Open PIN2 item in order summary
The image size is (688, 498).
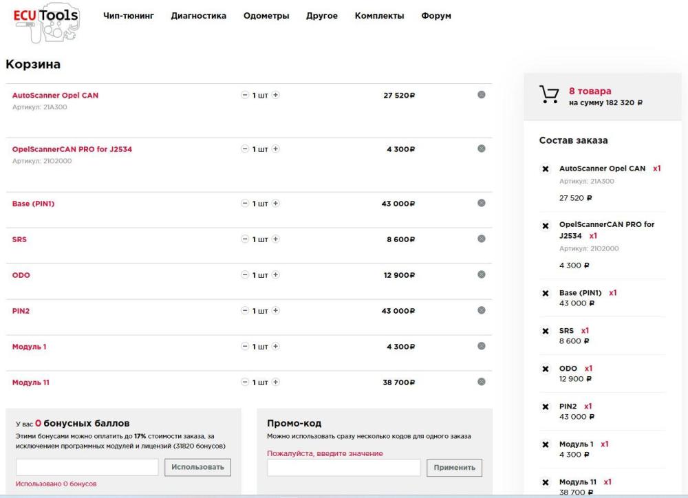(568, 407)
